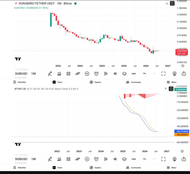Open indicators icon under Wave Trend pane

[x=59, y=159]
